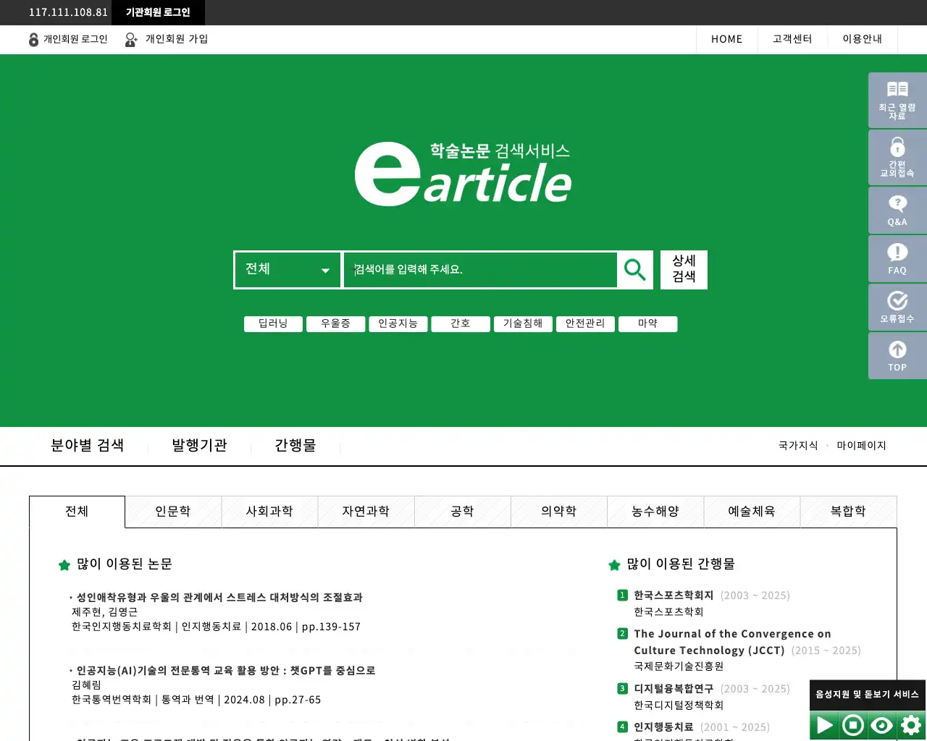Screen dimensions: 927x741
Task: Switch to the 농수해양 tab
Action: (655, 512)
